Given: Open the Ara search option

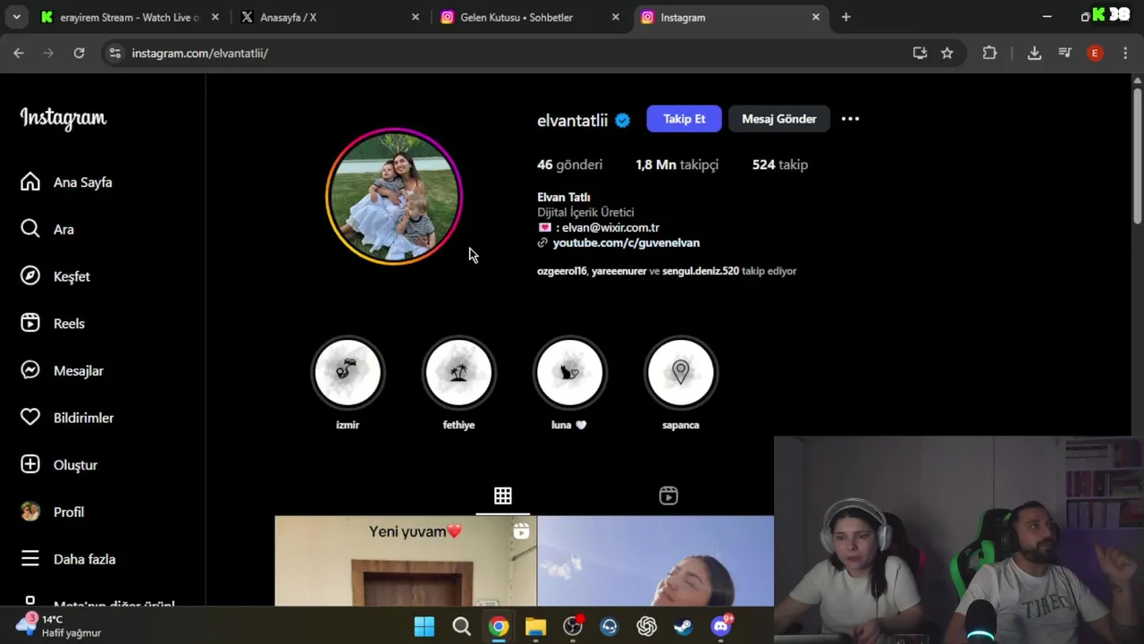Looking at the screenshot, I should (x=47, y=229).
